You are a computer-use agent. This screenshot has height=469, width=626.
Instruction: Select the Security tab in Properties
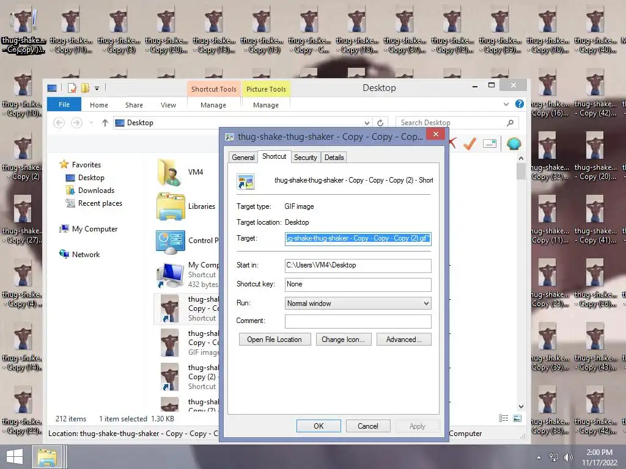tap(306, 158)
